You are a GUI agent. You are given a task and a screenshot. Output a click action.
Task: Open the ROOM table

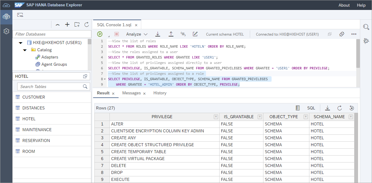(x=52, y=151)
